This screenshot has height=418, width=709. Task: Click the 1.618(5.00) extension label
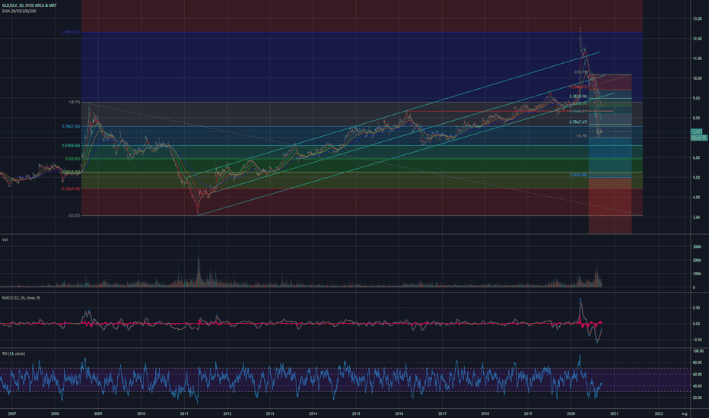point(578,175)
